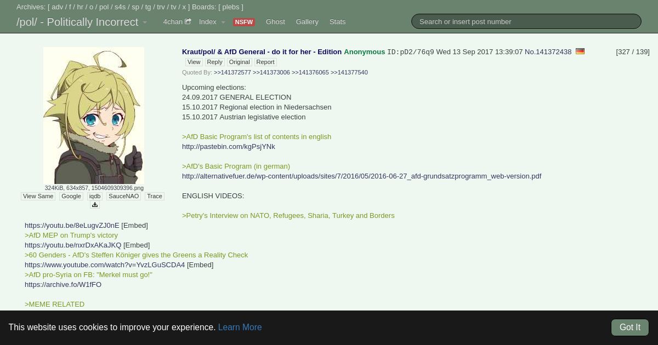Go to quoted reply >>141377540

point(349,72)
